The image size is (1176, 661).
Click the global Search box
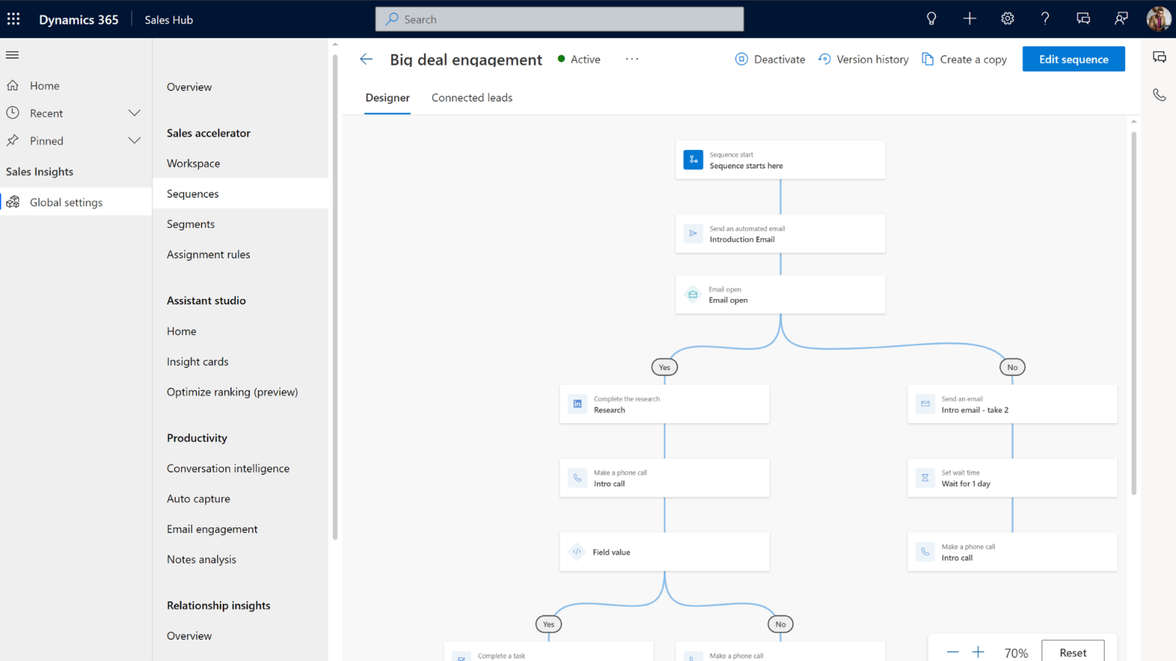tap(559, 19)
